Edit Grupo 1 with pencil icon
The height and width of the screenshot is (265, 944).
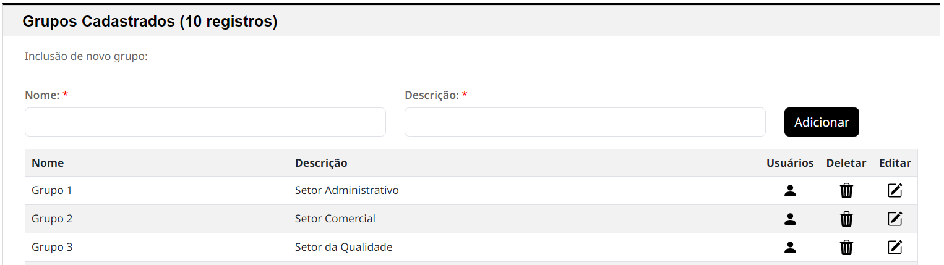click(x=895, y=191)
